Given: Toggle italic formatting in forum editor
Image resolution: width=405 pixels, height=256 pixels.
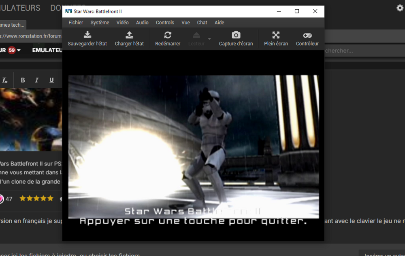Looking at the screenshot, I should tap(37, 80).
